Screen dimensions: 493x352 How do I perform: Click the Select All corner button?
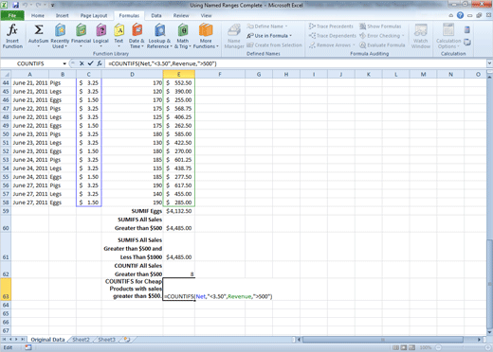tap(6, 74)
